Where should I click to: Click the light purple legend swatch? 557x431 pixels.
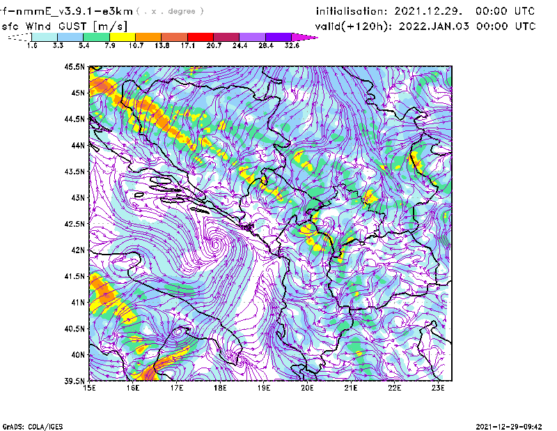[x=253, y=37]
